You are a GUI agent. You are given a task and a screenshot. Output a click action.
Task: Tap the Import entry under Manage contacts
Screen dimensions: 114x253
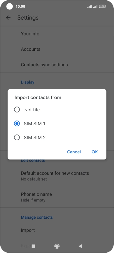tap(57, 230)
